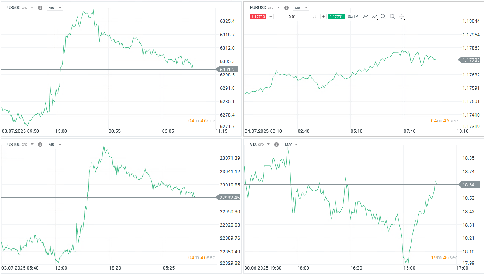The height and width of the screenshot is (274, 485).
Task: Show EURUSD instrument info
Action: coord(286,8)
